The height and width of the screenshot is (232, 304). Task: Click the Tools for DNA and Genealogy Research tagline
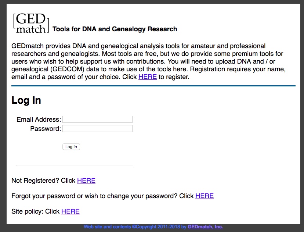(115, 29)
